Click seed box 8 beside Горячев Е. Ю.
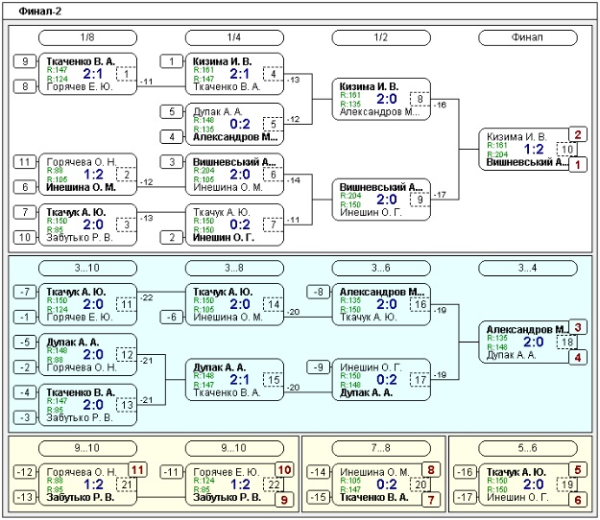The height and width of the screenshot is (520, 600). pos(25,86)
